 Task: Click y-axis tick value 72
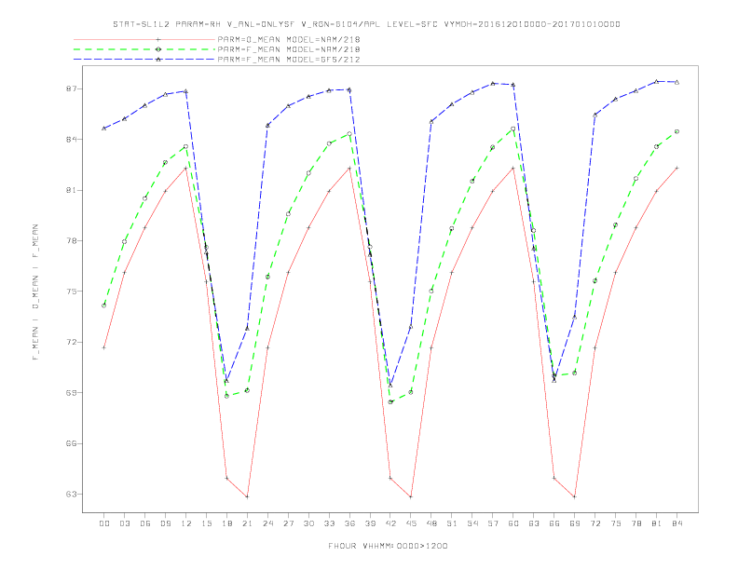point(71,343)
